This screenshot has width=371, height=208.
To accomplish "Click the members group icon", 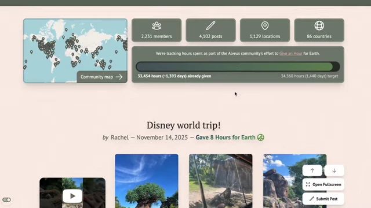I will (157, 25).
